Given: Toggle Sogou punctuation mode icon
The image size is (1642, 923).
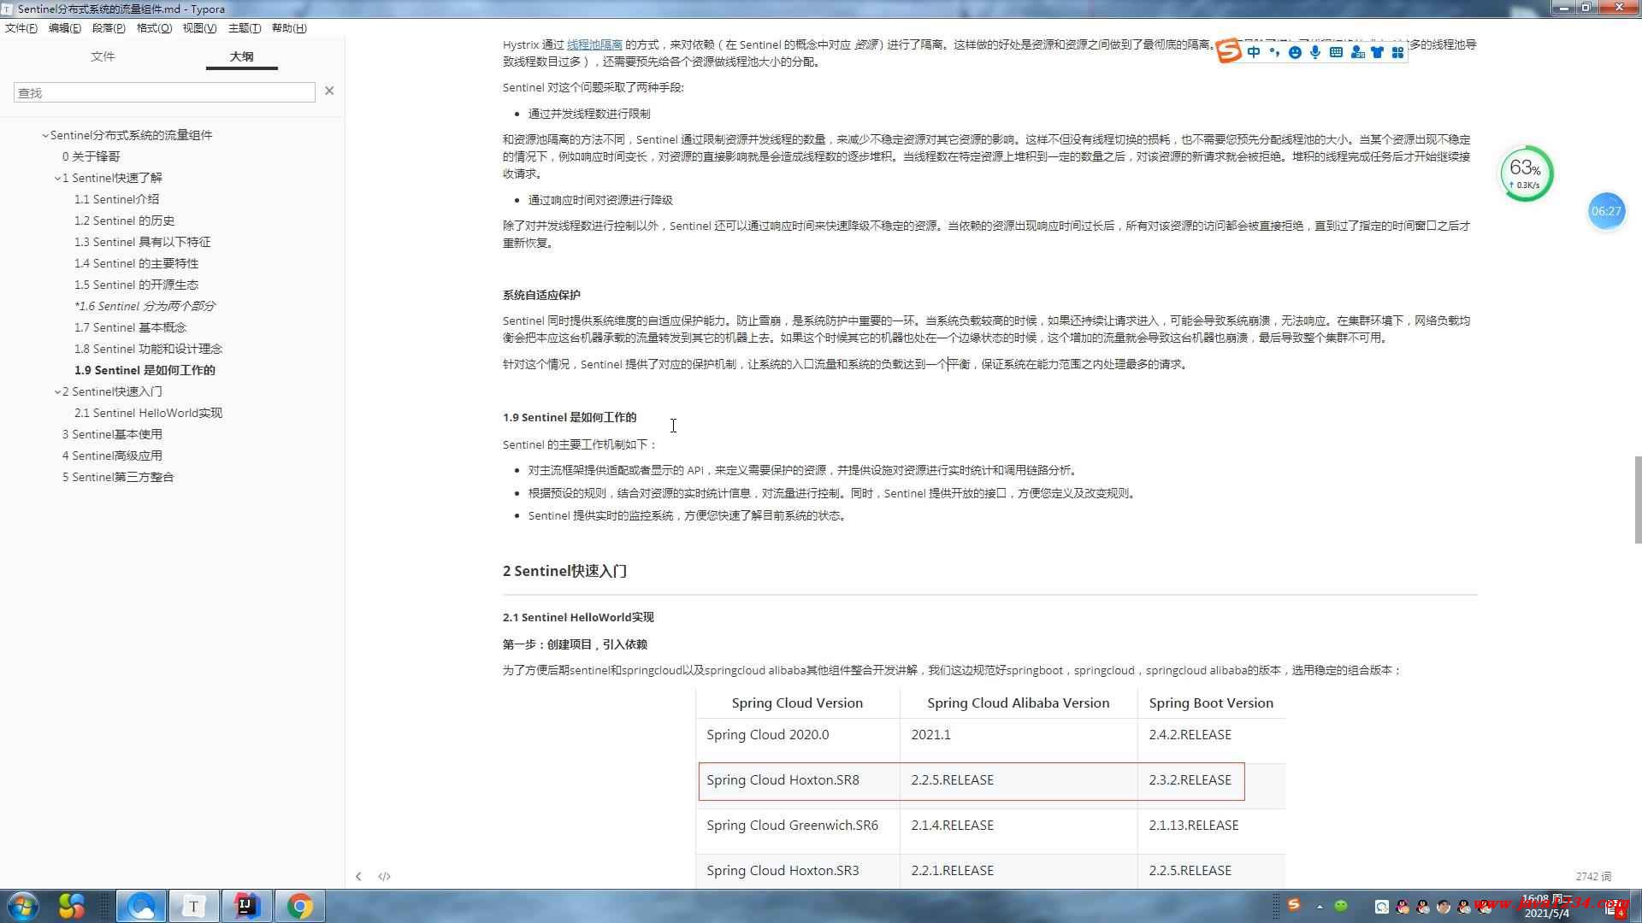Looking at the screenshot, I should point(1274,52).
